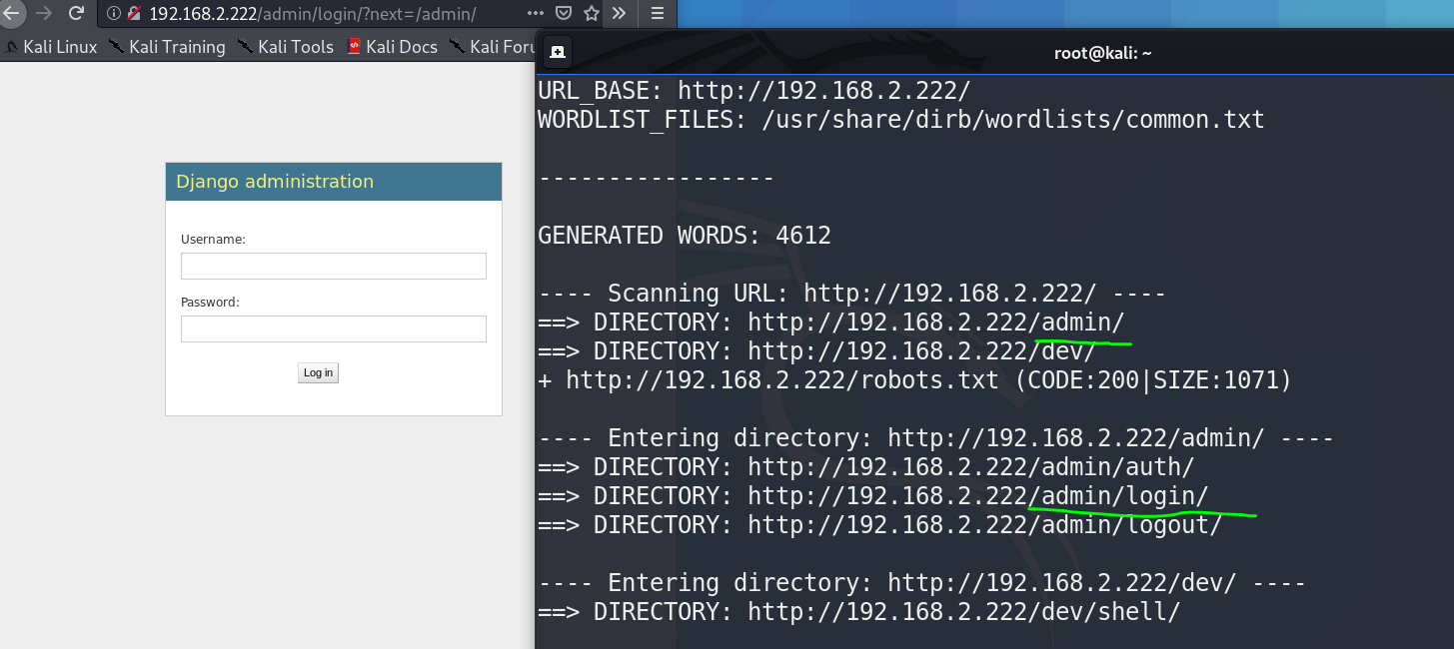1454x649 pixels.
Task: Open the Firefox hamburger menu
Action: [657, 14]
